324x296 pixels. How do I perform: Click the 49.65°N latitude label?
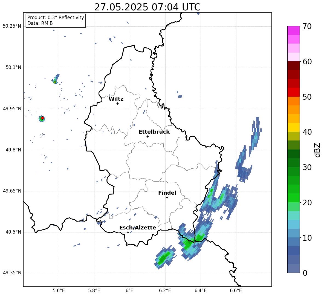12,191
